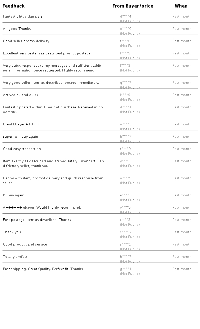Click buyer name y****5
The height and width of the screenshot is (329, 200).
pyautogui.click(x=125, y=208)
